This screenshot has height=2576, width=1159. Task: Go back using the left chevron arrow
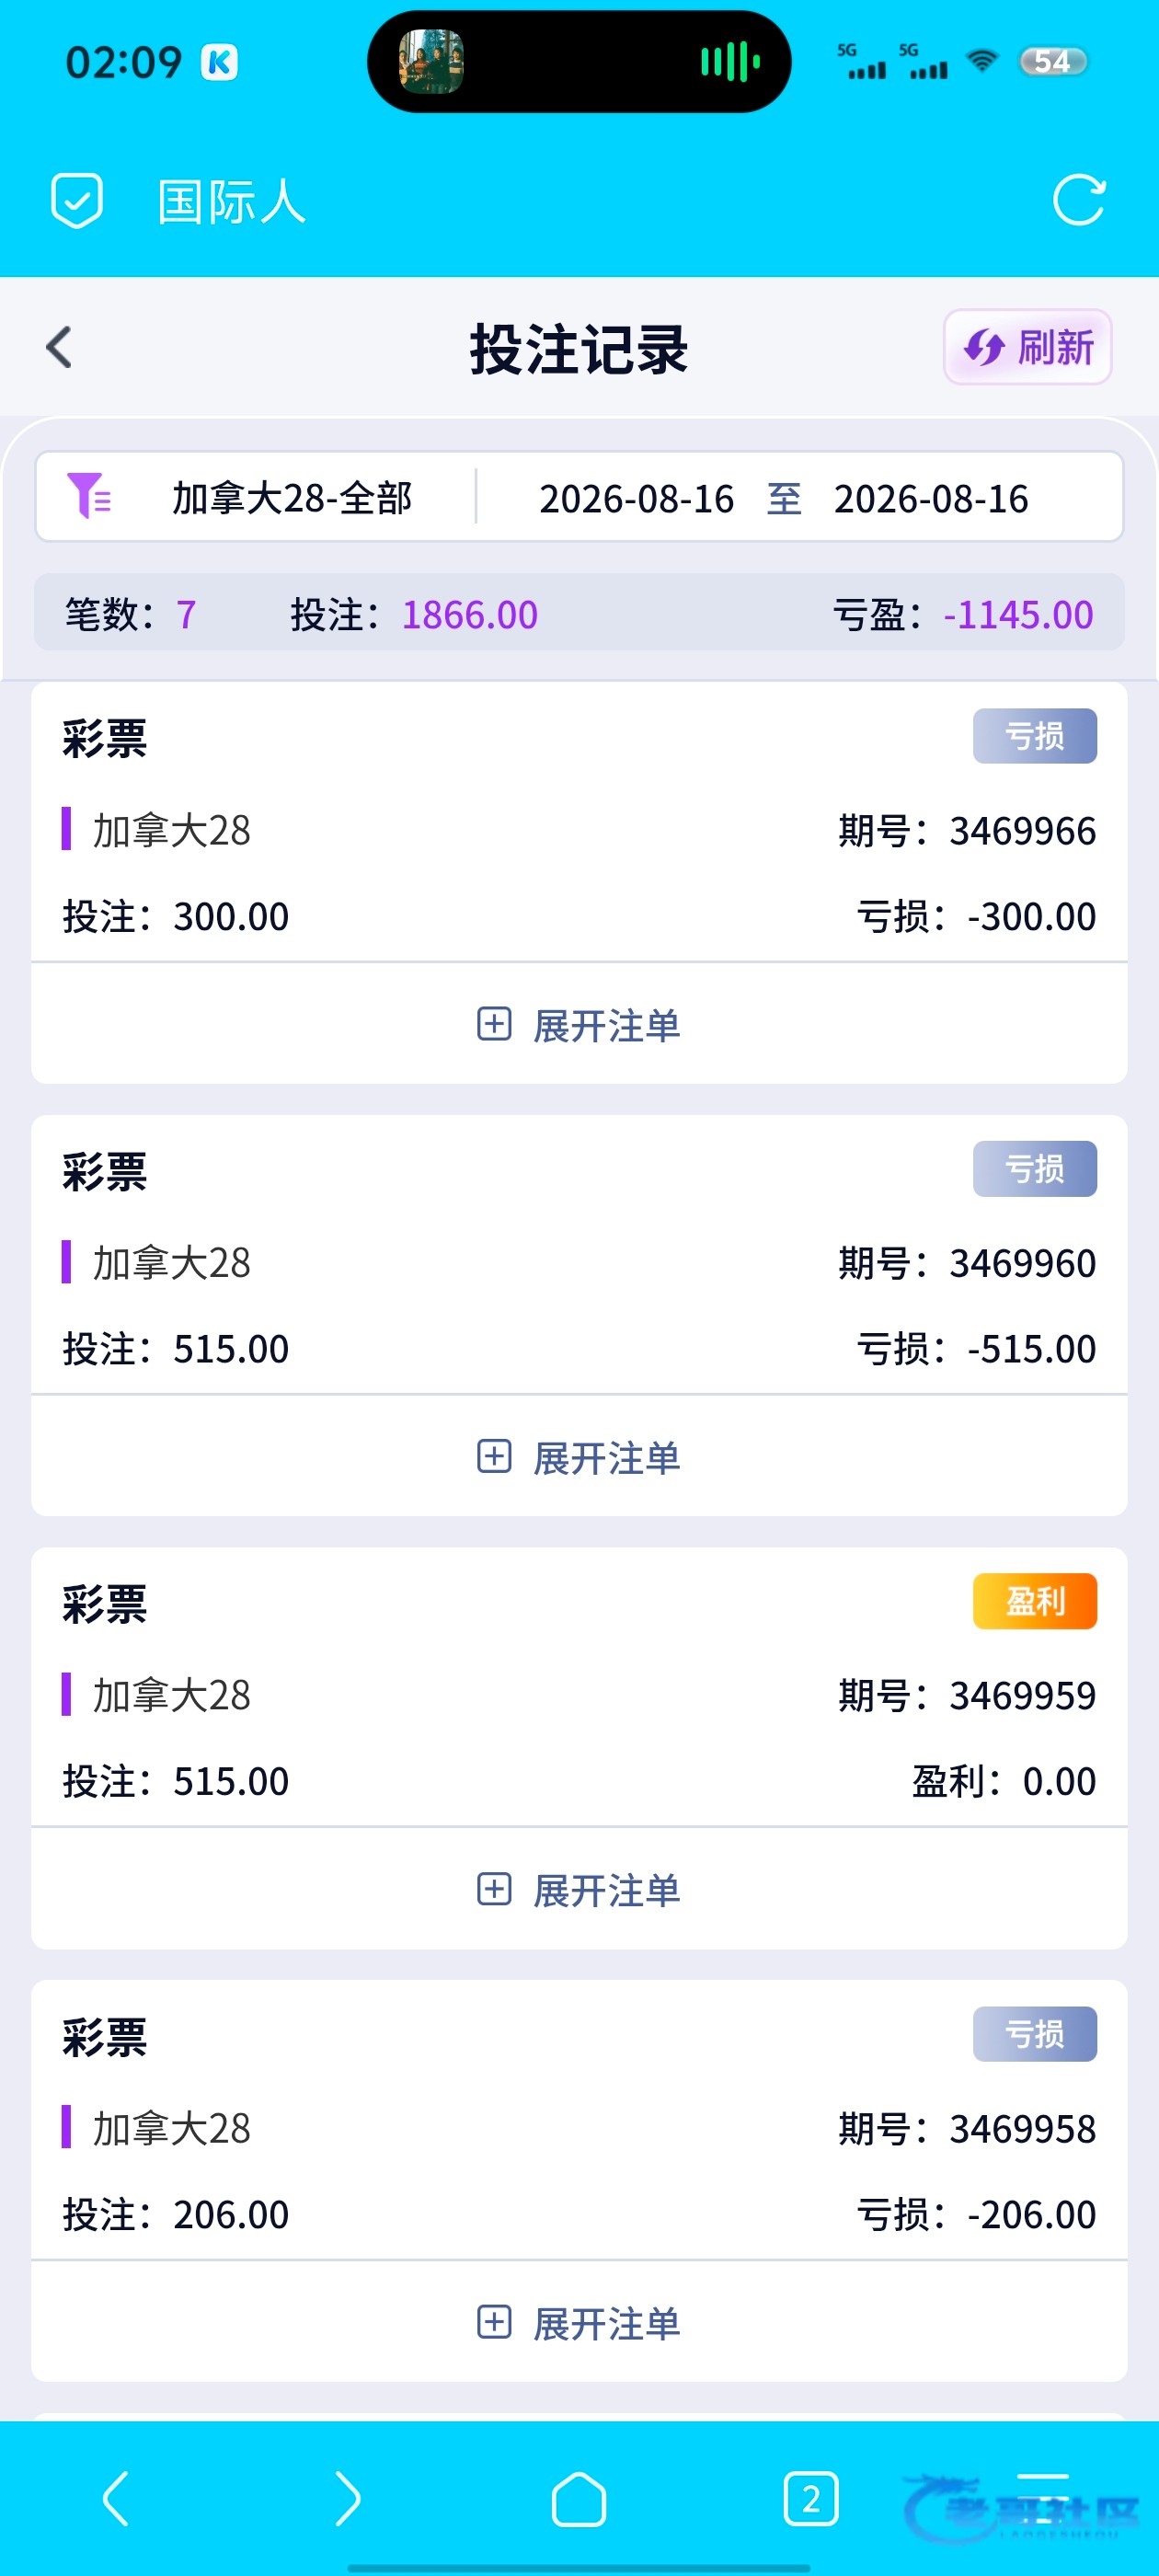pos(59,347)
